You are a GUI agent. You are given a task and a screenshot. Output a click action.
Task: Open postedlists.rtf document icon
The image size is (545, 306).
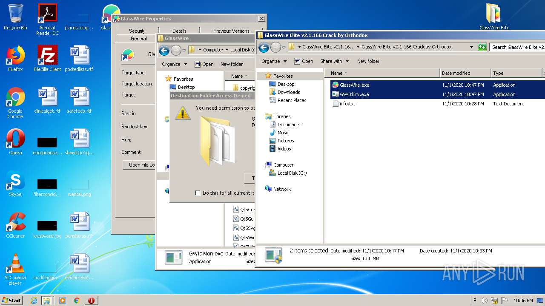(x=79, y=59)
